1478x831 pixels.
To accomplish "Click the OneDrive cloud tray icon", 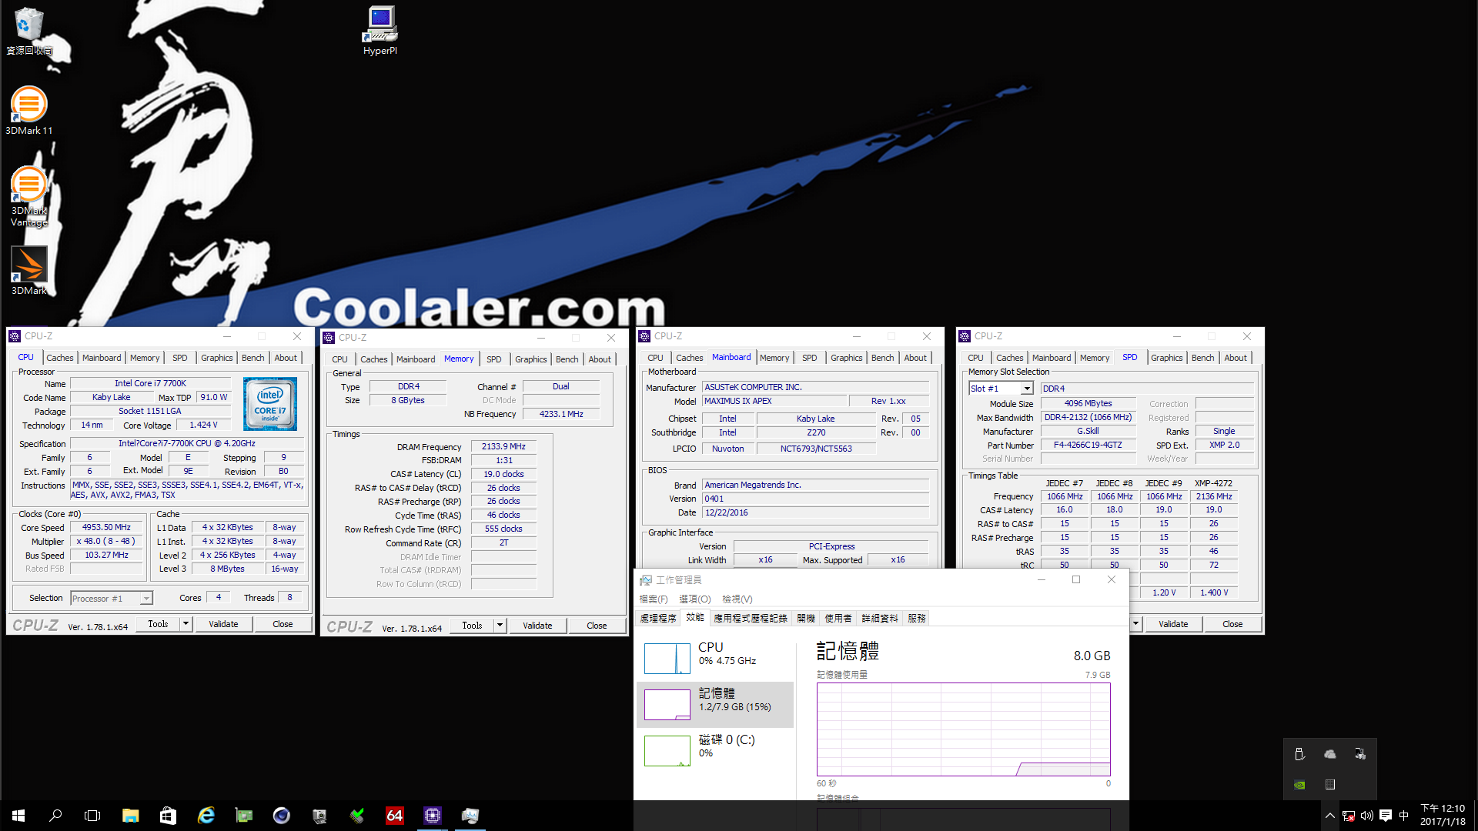I will pos(1329,754).
